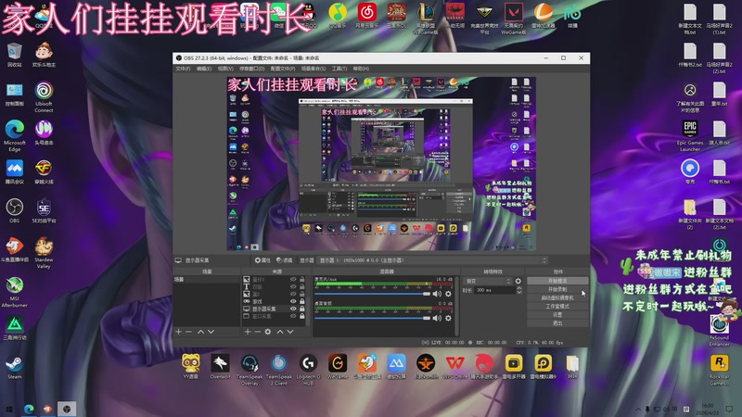Screen dimensions: 742x417
Task: Open MSI Afterburner desktop icon
Action: (15, 292)
